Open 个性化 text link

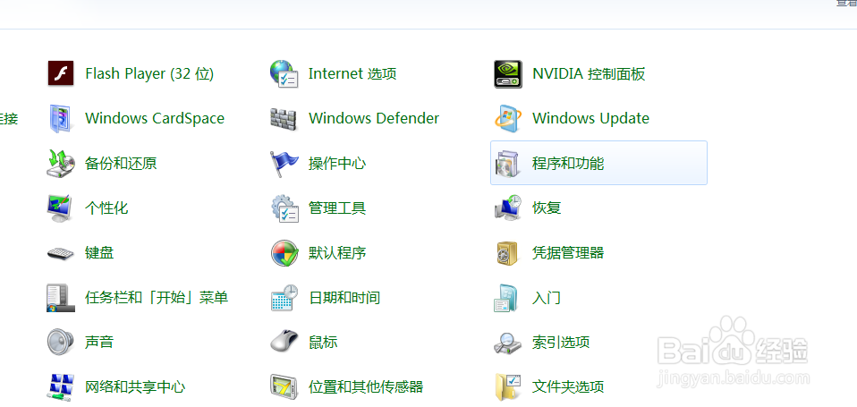coord(106,208)
